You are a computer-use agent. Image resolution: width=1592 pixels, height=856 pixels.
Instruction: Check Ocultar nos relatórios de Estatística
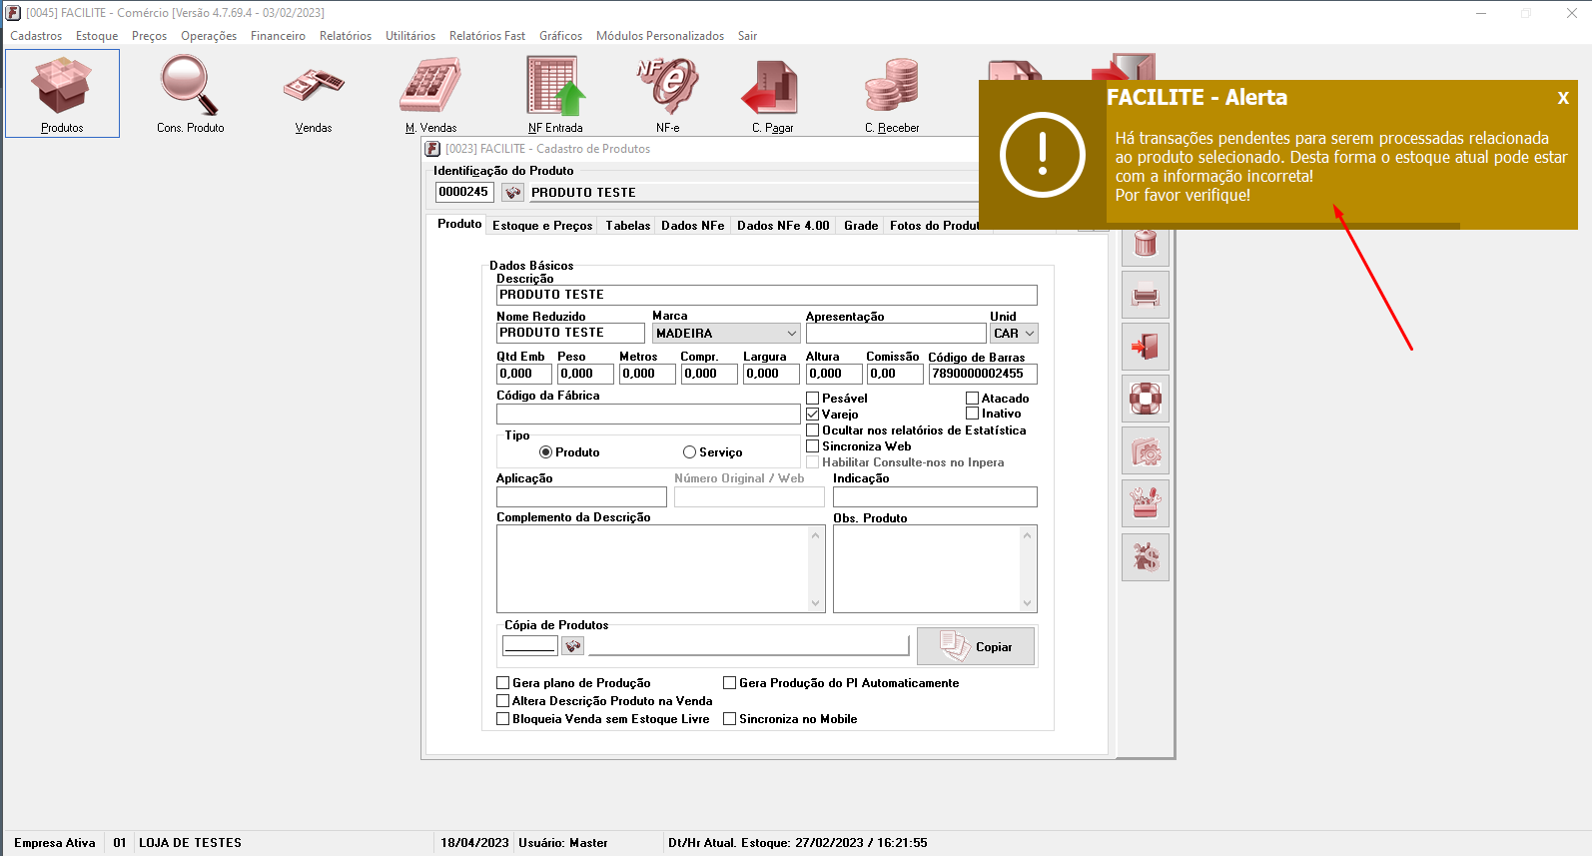click(x=813, y=430)
